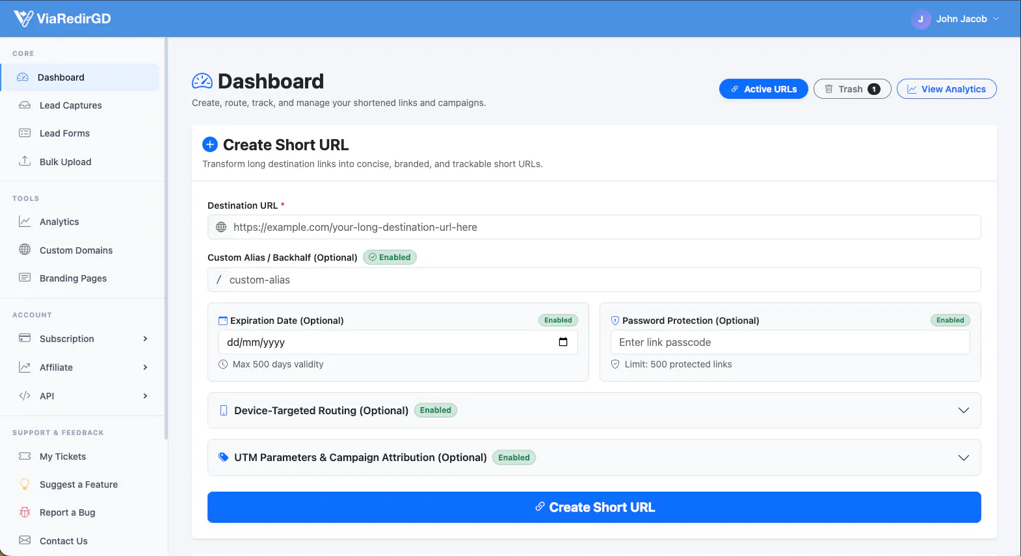Click the globe icon in Destination URL field

221,227
